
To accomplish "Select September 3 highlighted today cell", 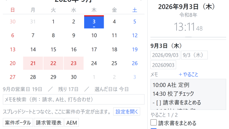I will point(94,22).
